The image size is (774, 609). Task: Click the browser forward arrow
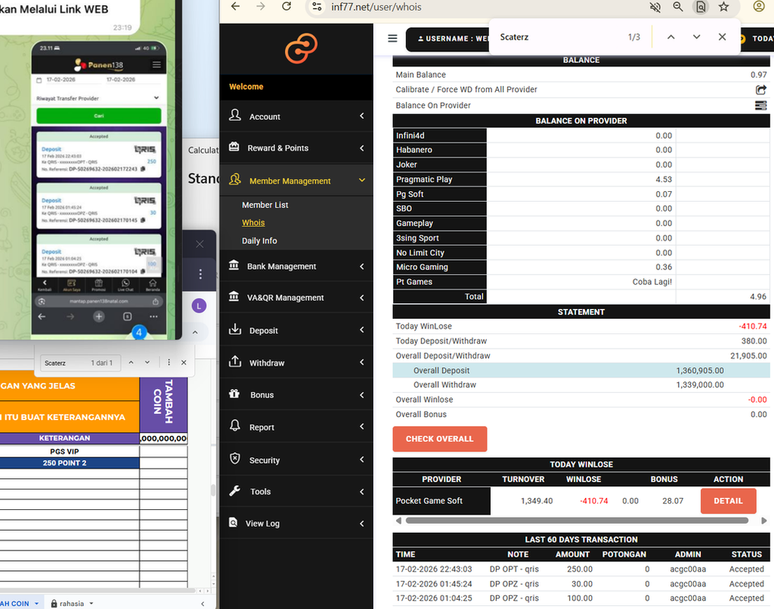(x=261, y=6)
